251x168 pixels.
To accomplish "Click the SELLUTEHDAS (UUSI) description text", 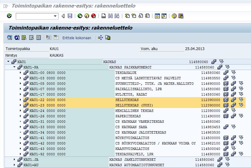I will [x=134, y=105].
